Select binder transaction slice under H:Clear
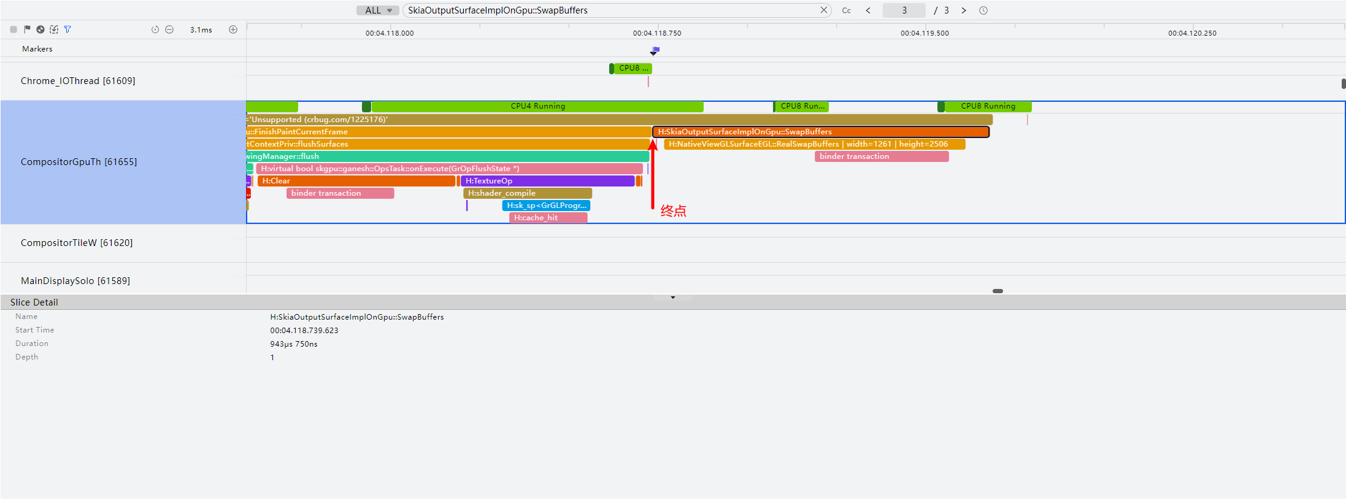 tap(340, 193)
